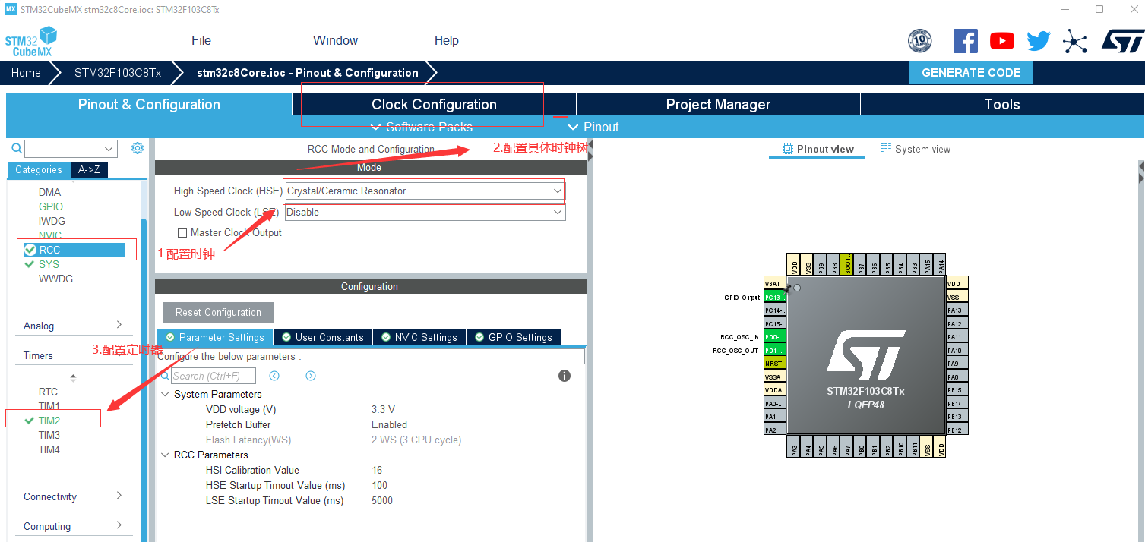Click the PB7 pin on the chip
This screenshot has width=1145, height=542.
click(x=862, y=264)
